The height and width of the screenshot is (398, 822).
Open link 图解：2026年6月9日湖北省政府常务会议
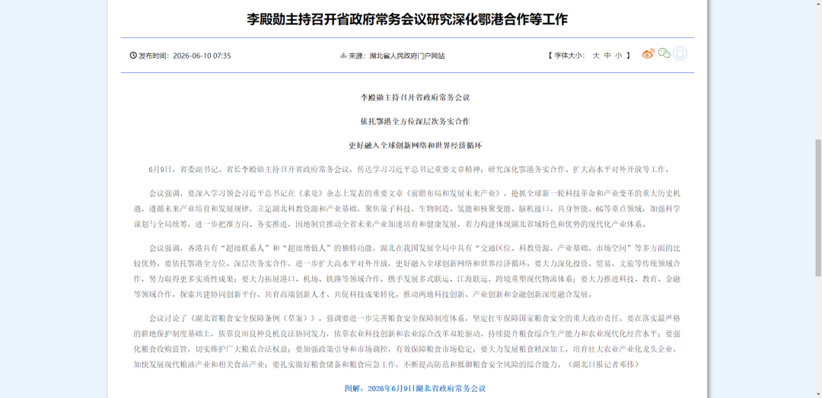tap(416, 389)
